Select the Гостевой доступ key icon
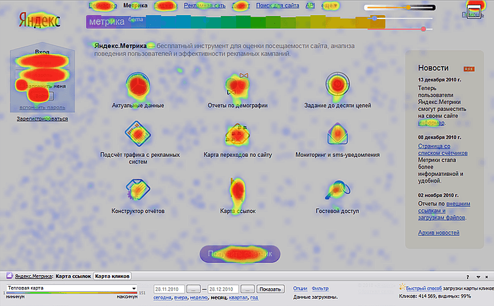Image resolution: width=494 pixels, height=306 pixels. (x=337, y=190)
